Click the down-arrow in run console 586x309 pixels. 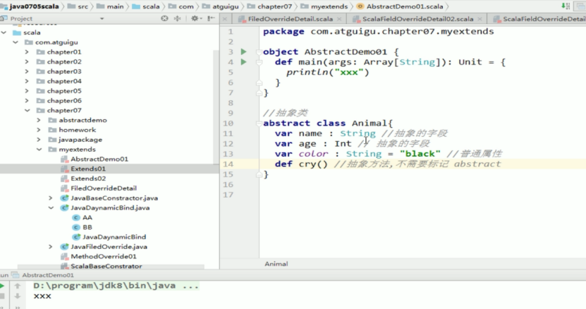[x=17, y=296]
